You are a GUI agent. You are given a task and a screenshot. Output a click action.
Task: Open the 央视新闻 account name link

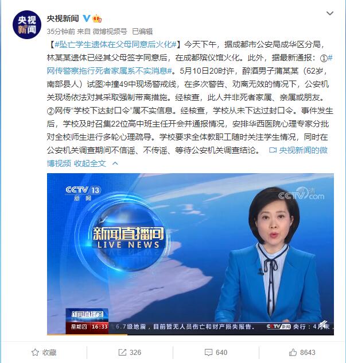click(63, 18)
